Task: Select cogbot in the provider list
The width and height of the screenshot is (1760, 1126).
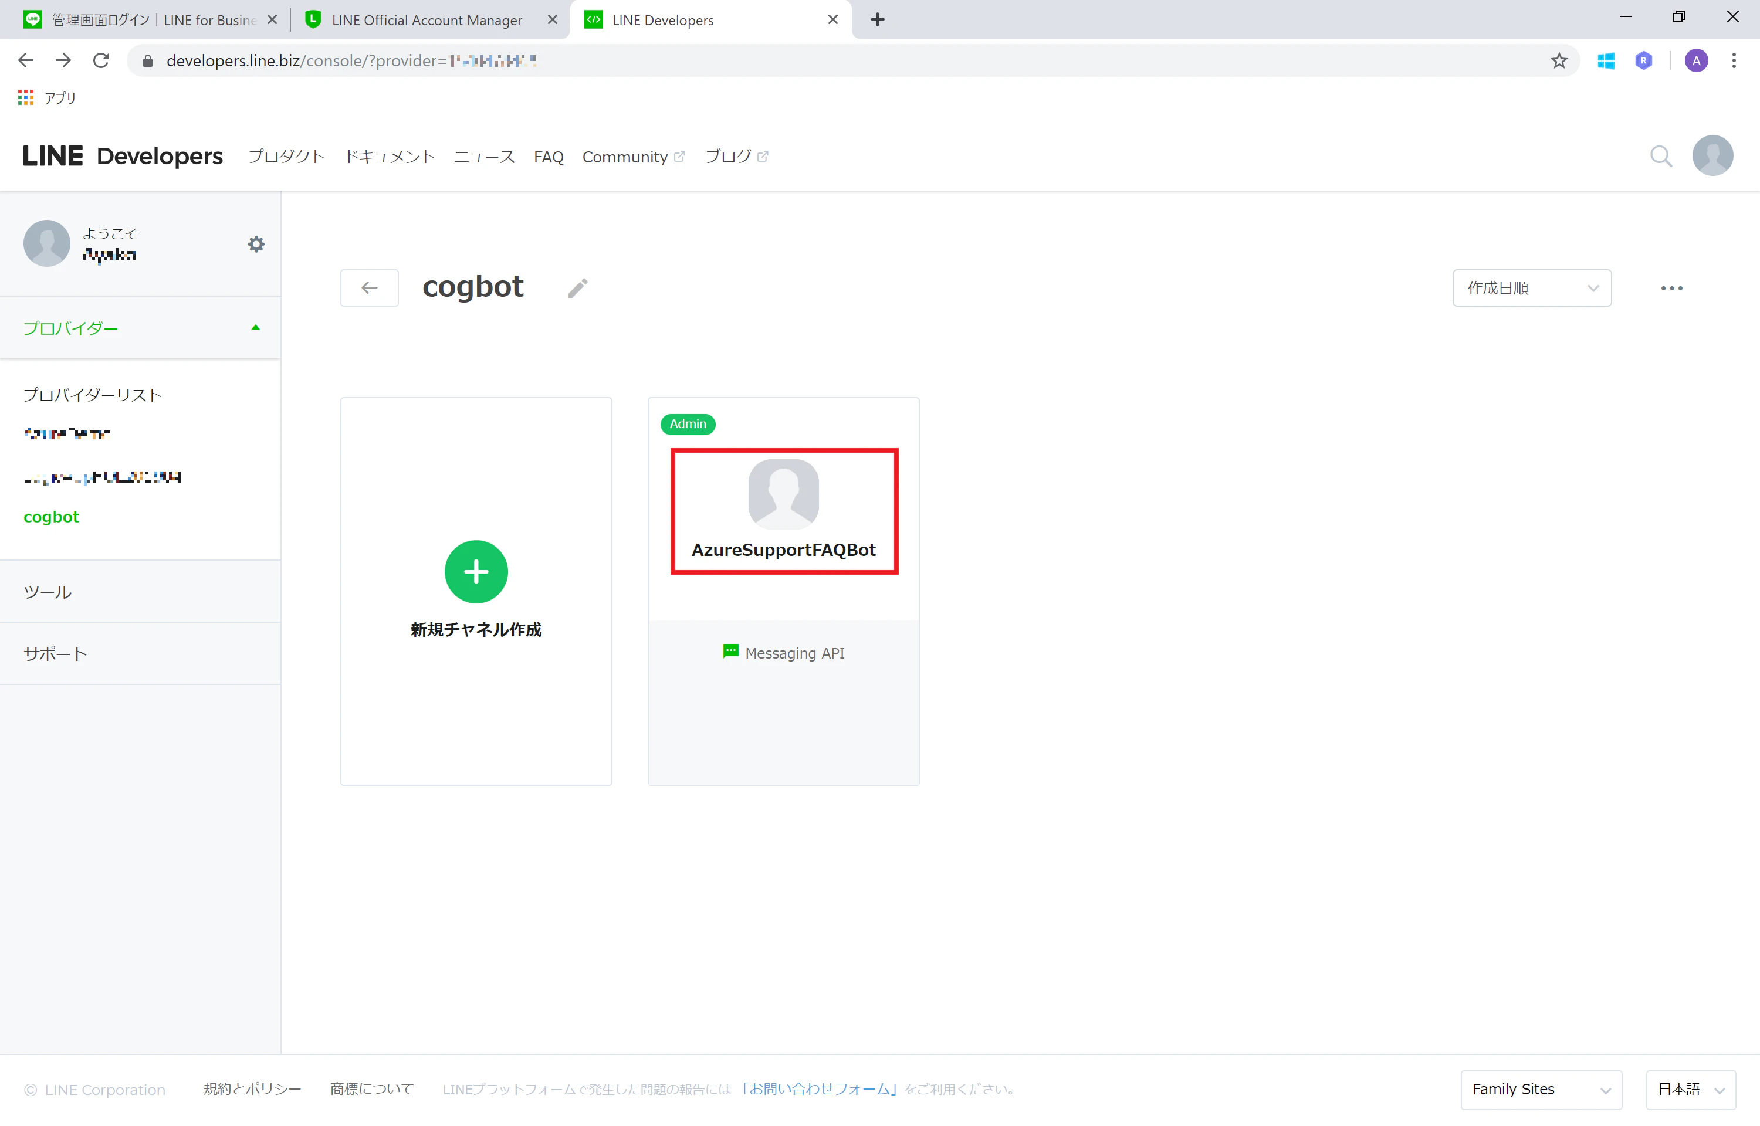Action: coord(51,517)
